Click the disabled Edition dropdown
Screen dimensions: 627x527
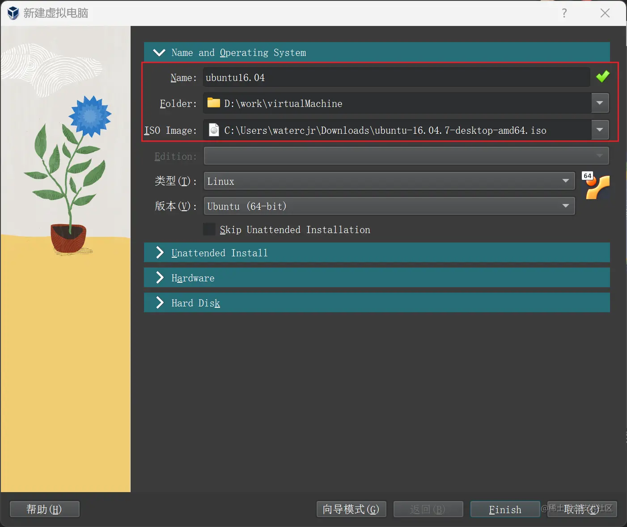click(x=406, y=156)
